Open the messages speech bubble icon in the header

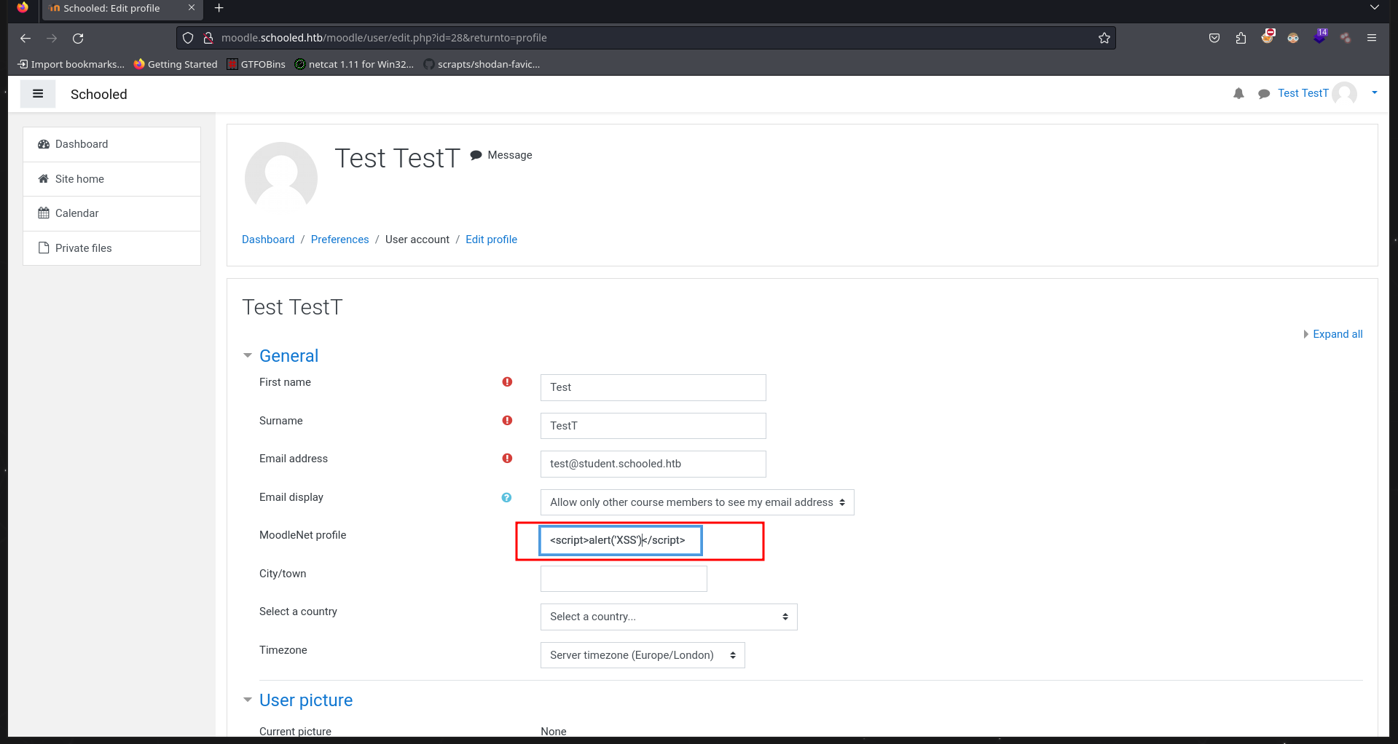coord(1264,94)
